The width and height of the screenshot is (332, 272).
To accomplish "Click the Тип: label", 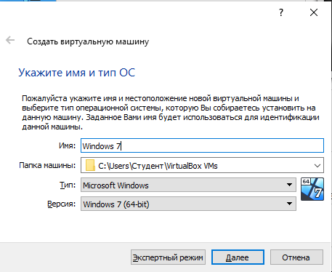I will click(x=68, y=185).
